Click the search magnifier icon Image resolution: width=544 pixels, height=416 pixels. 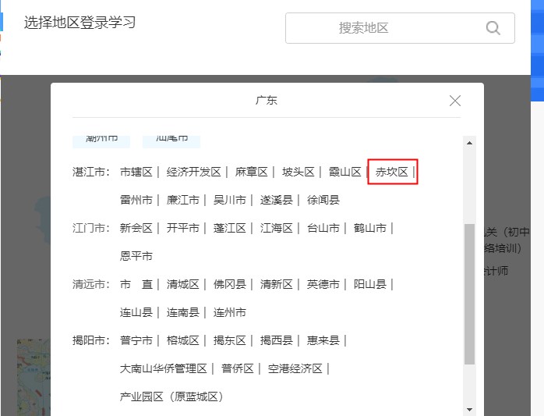493,28
